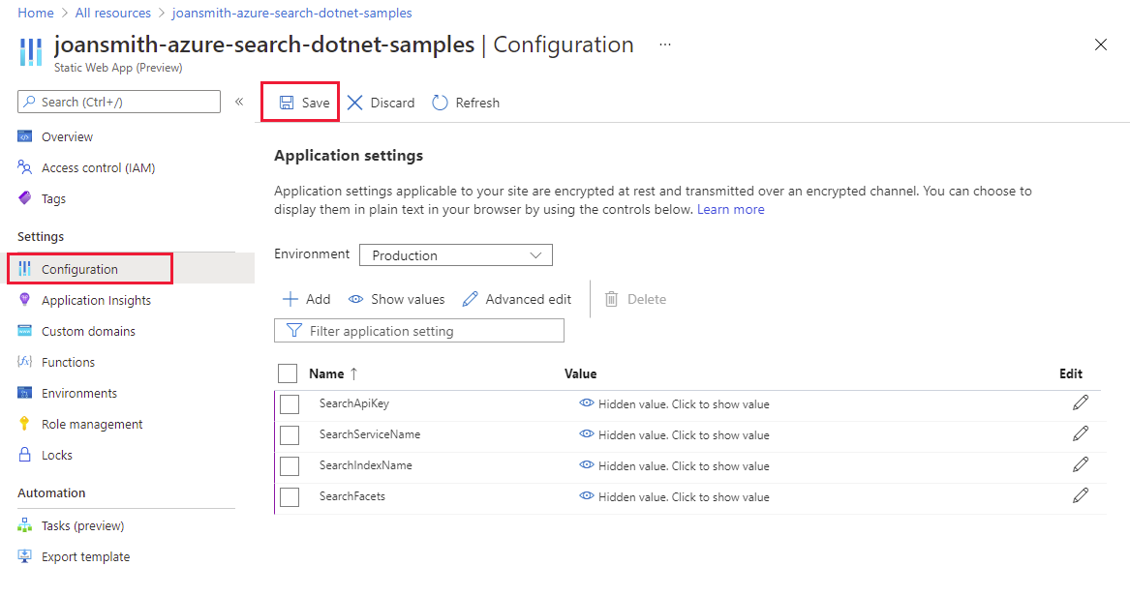The width and height of the screenshot is (1130, 596).
Task: Open the ellipsis more options menu by the title
Action: coord(665,45)
